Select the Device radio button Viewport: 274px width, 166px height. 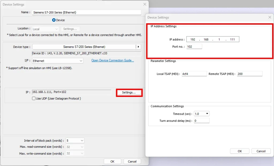(54, 20)
